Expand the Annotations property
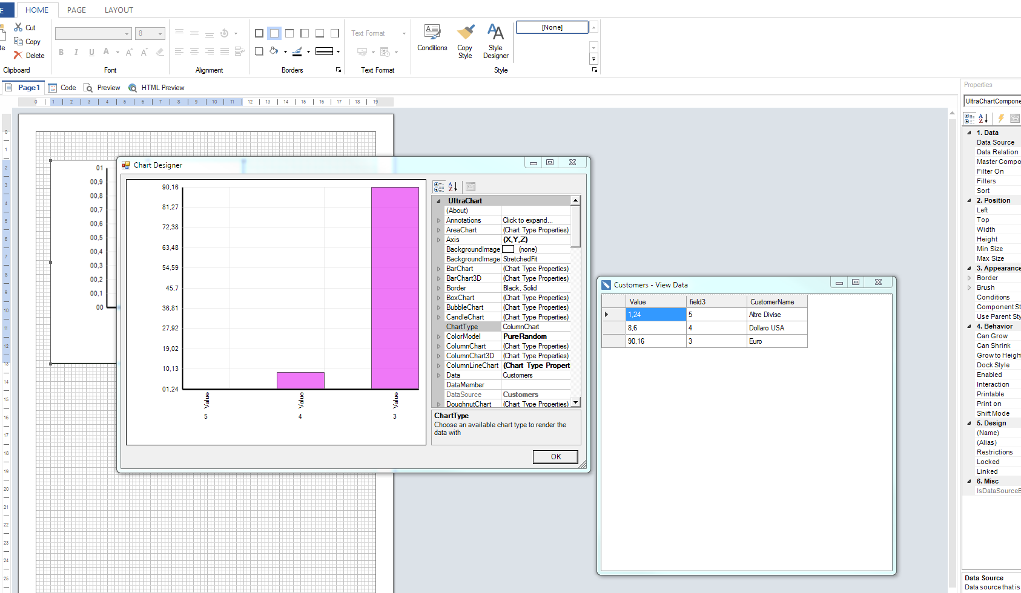The height and width of the screenshot is (593, 1021). point(439,220)
